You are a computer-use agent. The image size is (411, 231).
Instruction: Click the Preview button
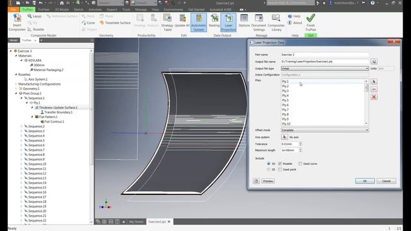click(268, 181)
